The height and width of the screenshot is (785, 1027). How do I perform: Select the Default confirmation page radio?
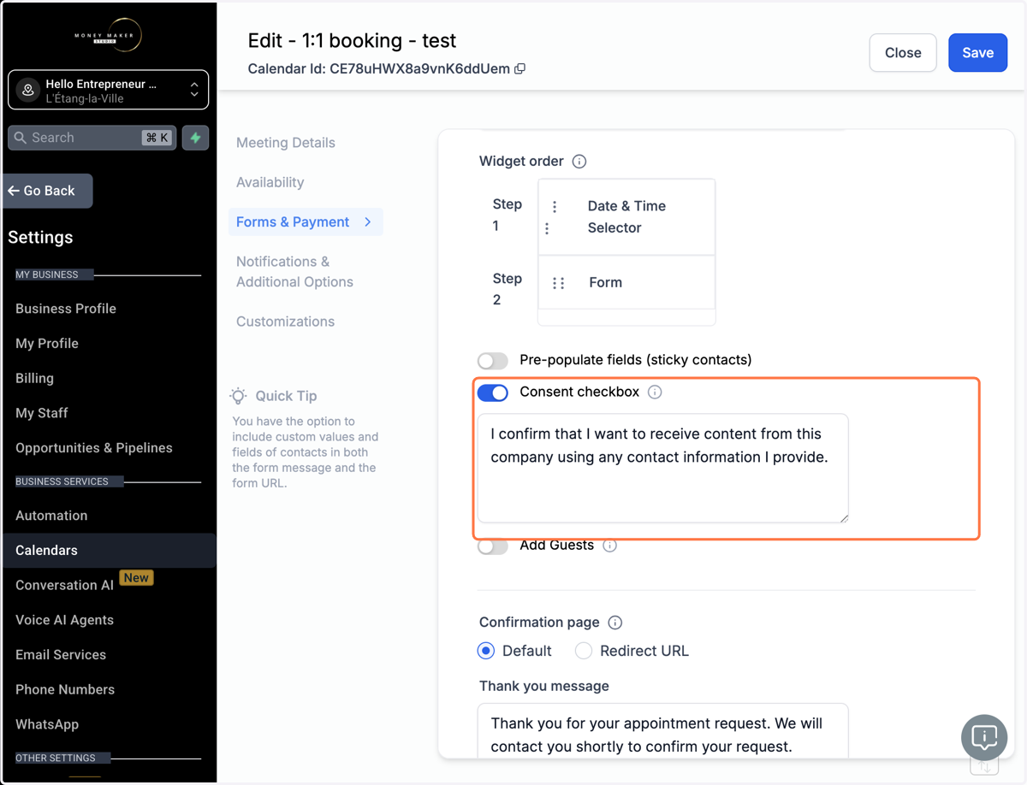[x=486, y=651]
